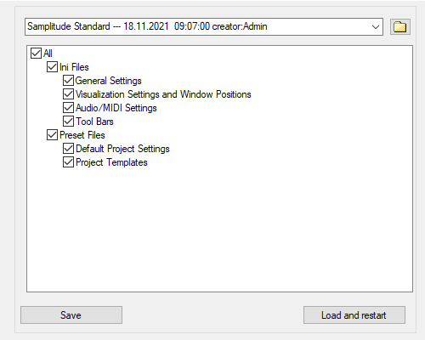The width and height of the screenshot is (425, 340).
Task: Toggle the Ini Files checkbox
Action: coord(52,67)
